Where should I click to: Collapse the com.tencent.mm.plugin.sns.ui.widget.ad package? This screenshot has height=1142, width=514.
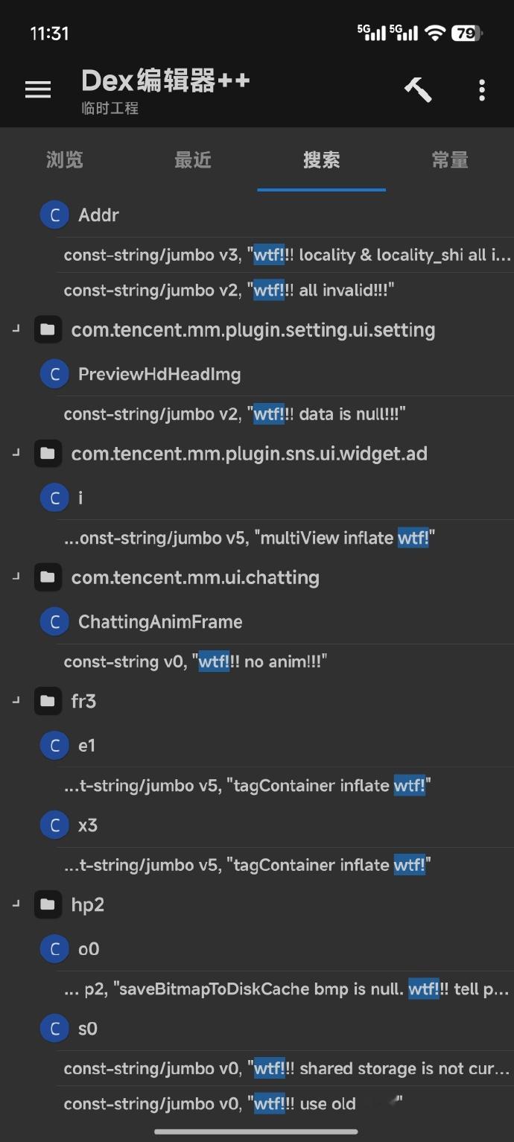coord(16,452)
